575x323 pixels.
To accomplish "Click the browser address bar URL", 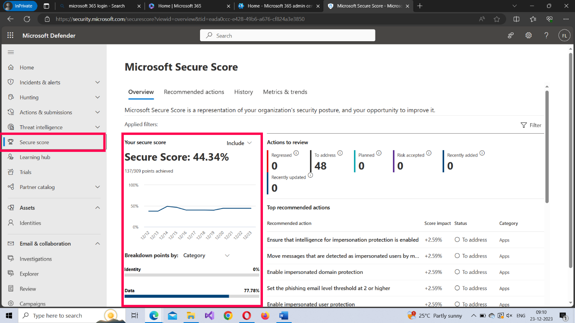I will tap(180, 19).
